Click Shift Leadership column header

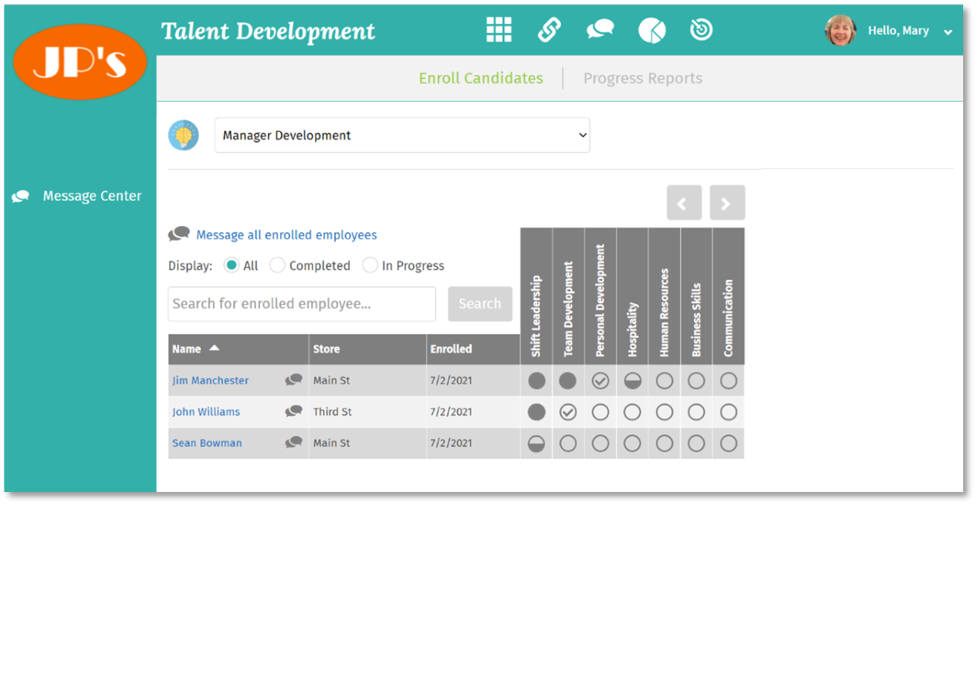click(x=536, y=296)
